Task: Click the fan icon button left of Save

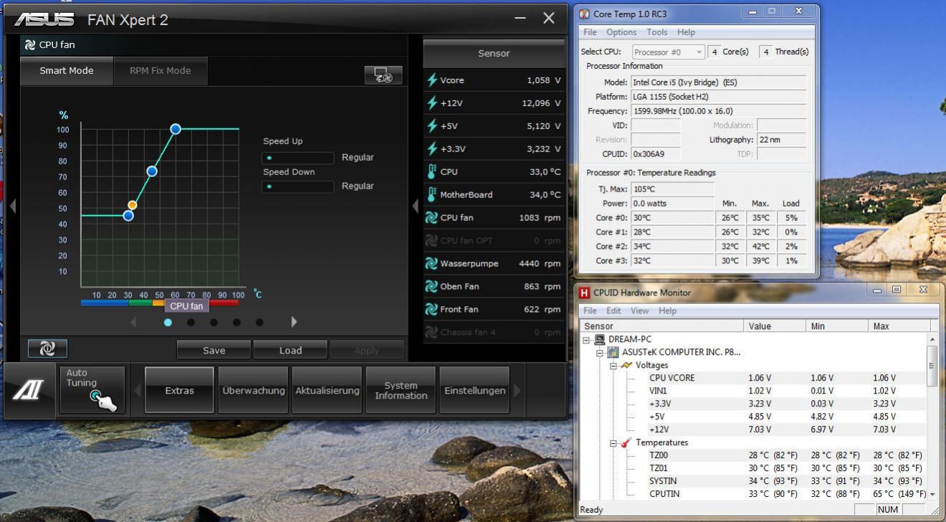Action: point(47,349)
